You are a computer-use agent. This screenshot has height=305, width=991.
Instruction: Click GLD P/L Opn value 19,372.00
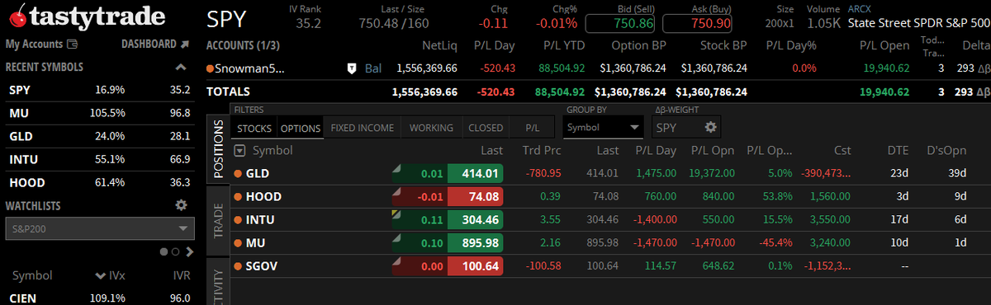click(713, 173)
